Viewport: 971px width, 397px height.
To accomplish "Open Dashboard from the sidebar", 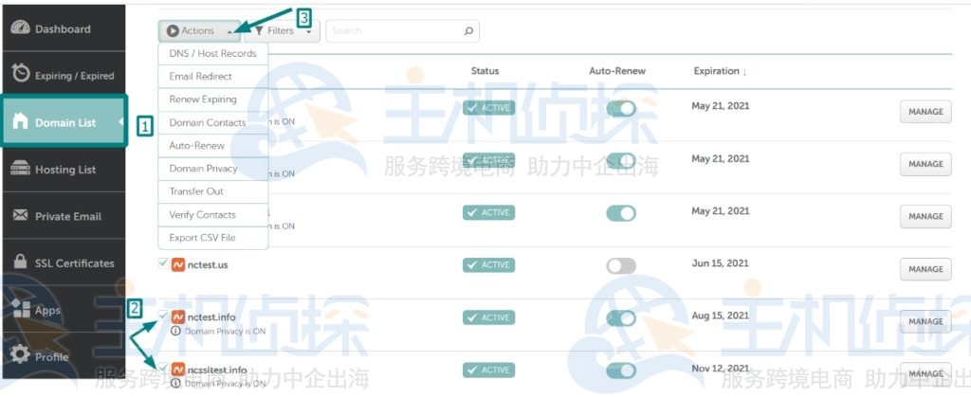I will pyautogui.click(x=64, y=28).
